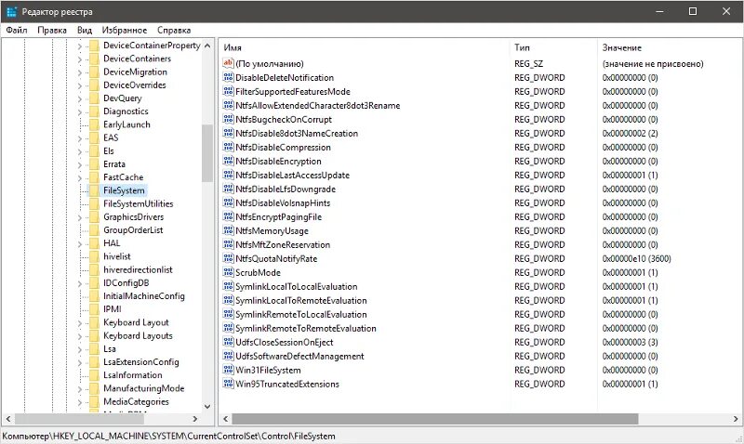This screenshot has height=444, width=744.
Task: Expand the Keyboard Layout key
Action: 80,323
